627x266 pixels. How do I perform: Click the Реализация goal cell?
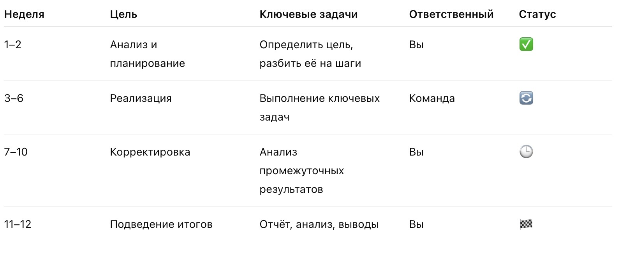click(141, 98)
